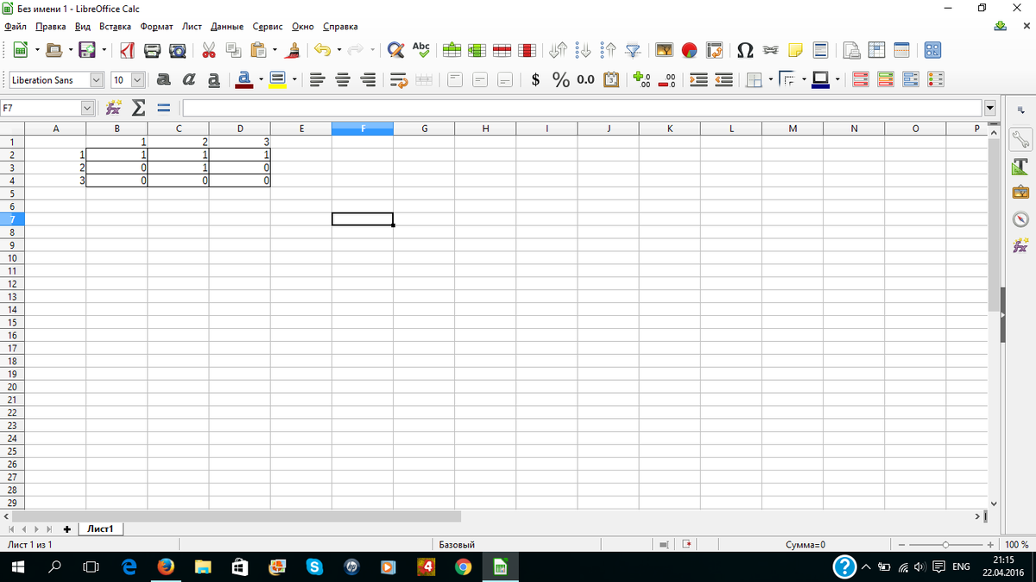Insert special character Omega icon
Viewport: 1036px width, 582px height.
coord(745,50)
